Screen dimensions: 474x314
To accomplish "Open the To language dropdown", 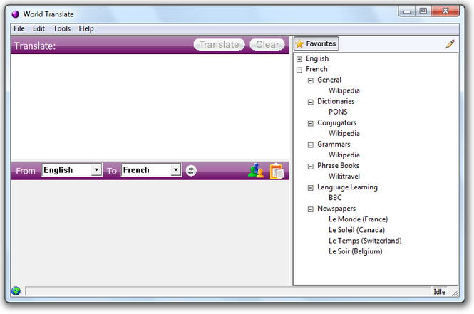I will [x=175, y=169].
